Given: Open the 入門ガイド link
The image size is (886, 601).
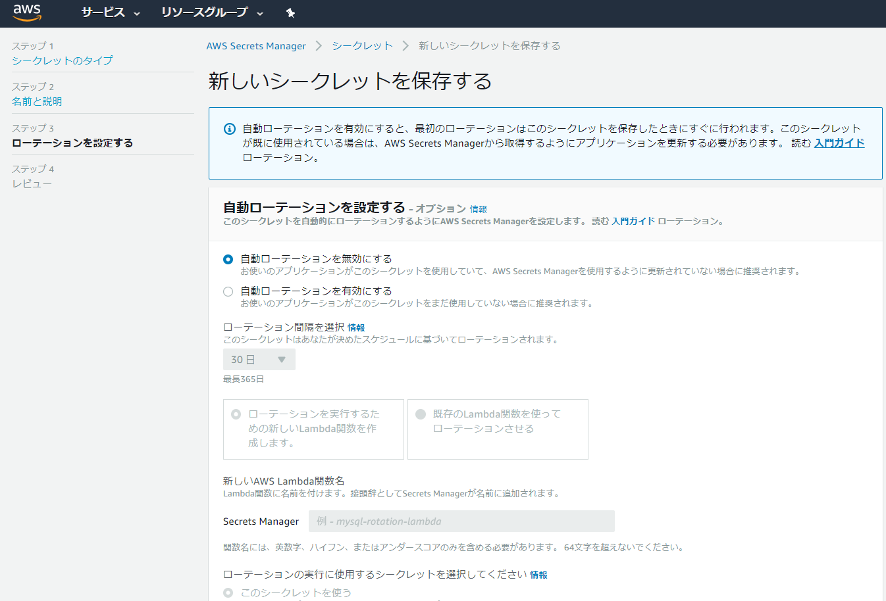Looking at the screenshot, I should 839,142.
